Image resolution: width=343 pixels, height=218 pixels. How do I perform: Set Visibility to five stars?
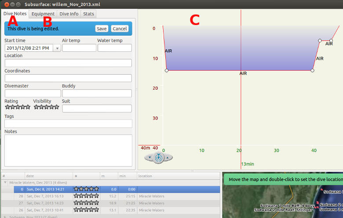[56, 107]
